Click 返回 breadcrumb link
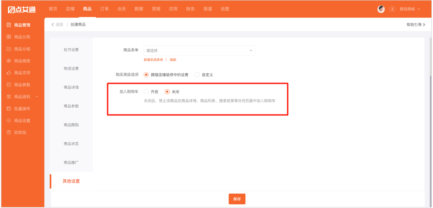 pos(59,24)
